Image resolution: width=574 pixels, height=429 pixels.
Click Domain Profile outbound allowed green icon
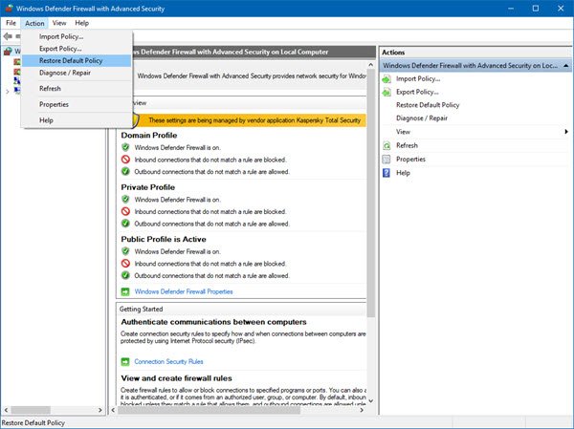[x=125, y=172]
